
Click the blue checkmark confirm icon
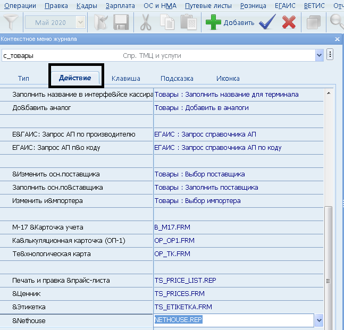267,22
